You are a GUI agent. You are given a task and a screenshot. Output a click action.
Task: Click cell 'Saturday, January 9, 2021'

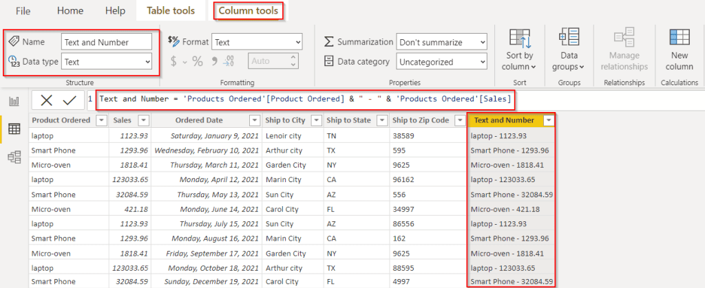tap(207, 135)
